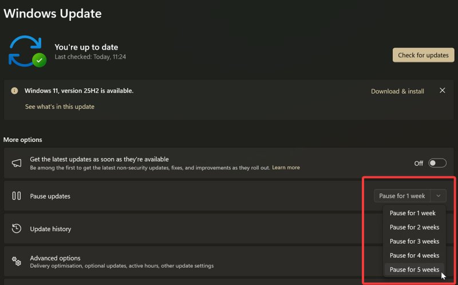Choose Pause for 3 weeks option
Viewport: 458px width, 285px height.
click(414, 242)
